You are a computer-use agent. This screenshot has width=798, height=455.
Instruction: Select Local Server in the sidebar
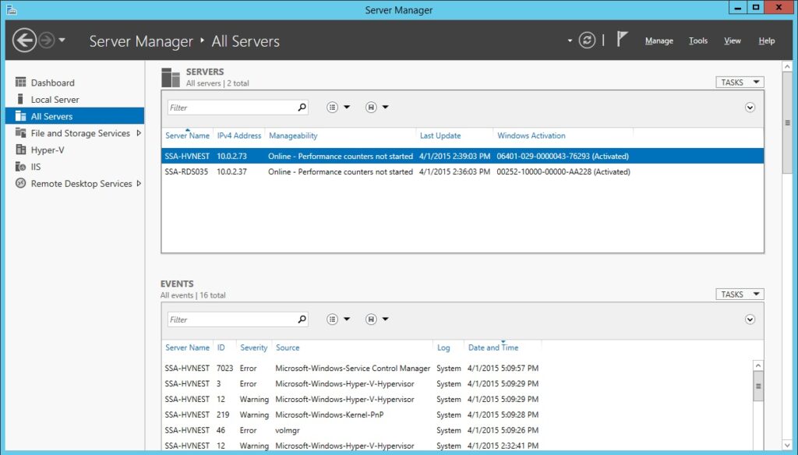pyautogui.click(x=55, y=99)
